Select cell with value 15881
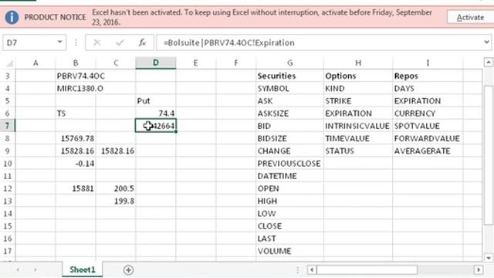Screen dimensions: 494x278 pyautogui.click(x=76, y=188)
